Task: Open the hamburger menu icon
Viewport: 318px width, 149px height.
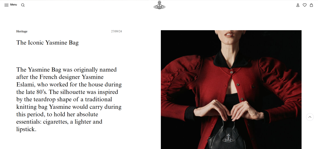Action: click(7, 5)
